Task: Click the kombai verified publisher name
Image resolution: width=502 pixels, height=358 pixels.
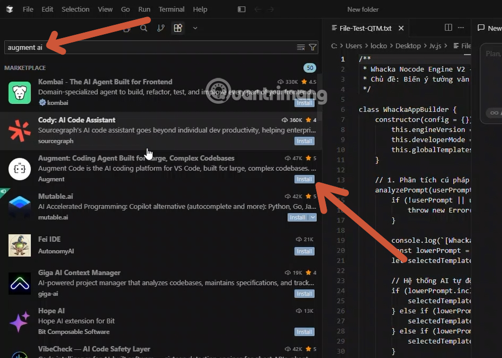Action: [x=57, y=103]
